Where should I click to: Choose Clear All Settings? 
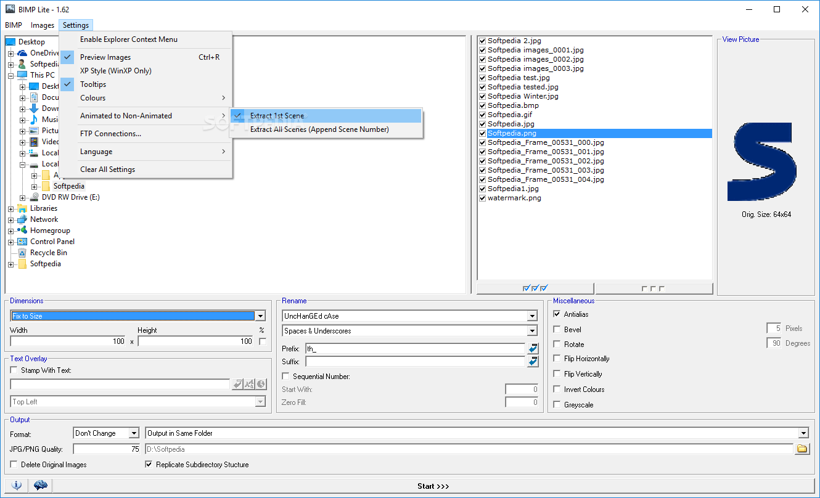coord(146,169)
